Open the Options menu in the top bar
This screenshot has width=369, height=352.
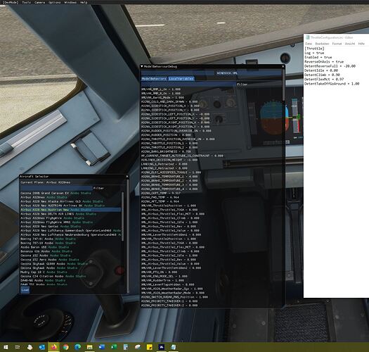pyautogui.click(x=54, y=2)
